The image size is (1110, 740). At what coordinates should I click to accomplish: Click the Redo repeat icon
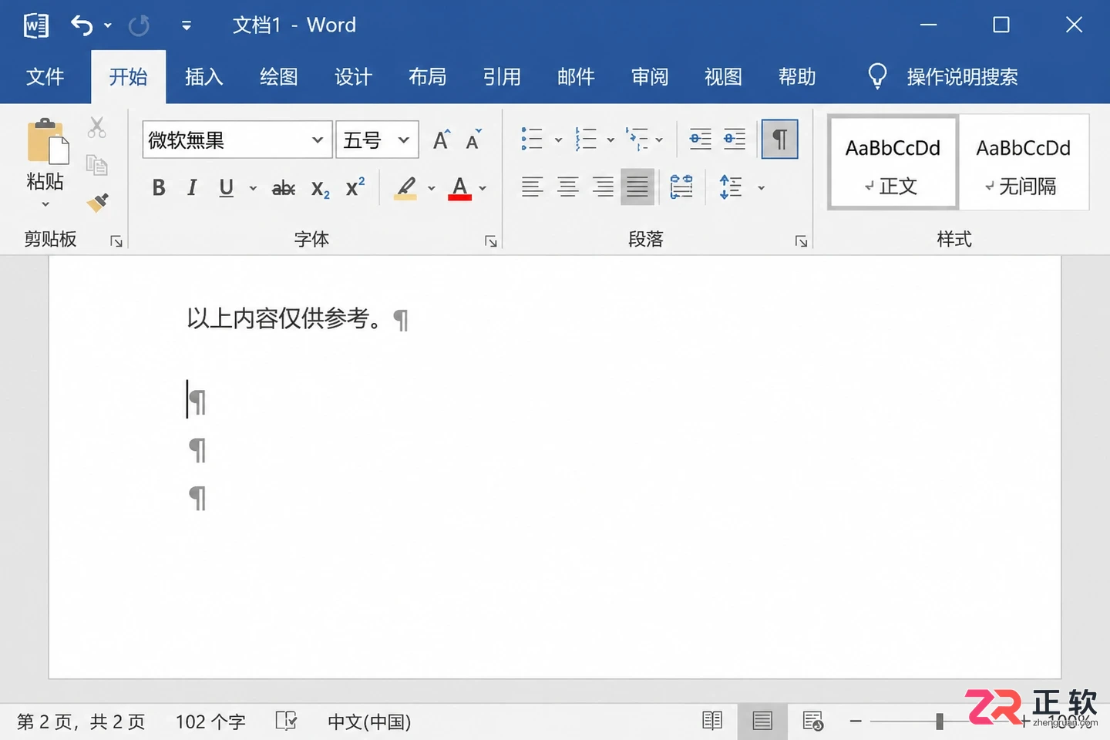(139, 25)
